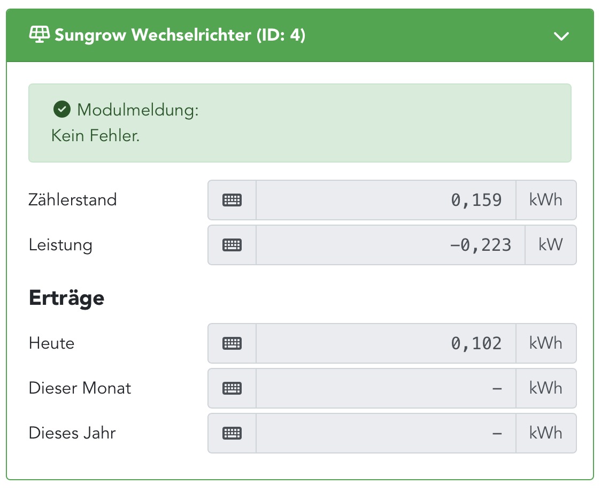Click the solar panel icon in header

coord(39,35)
